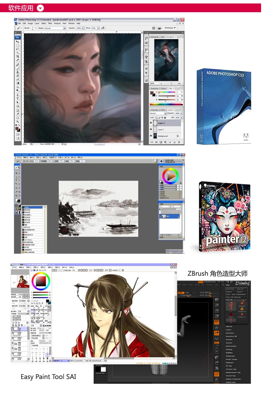The image size is (275, 404).
Task: Toggle visibility of Layer 2 in Photoshop
Action: pyautogui.click(x=151, y=129)
